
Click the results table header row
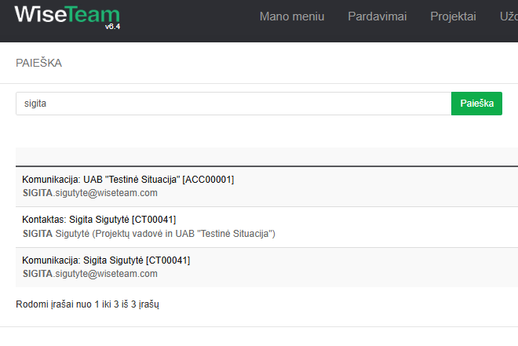tap(267, 156)
